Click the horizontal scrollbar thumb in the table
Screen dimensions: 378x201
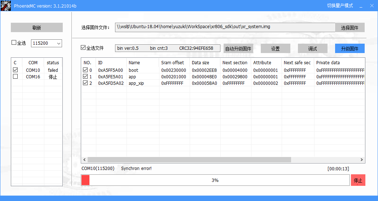(x=189, y=160)
